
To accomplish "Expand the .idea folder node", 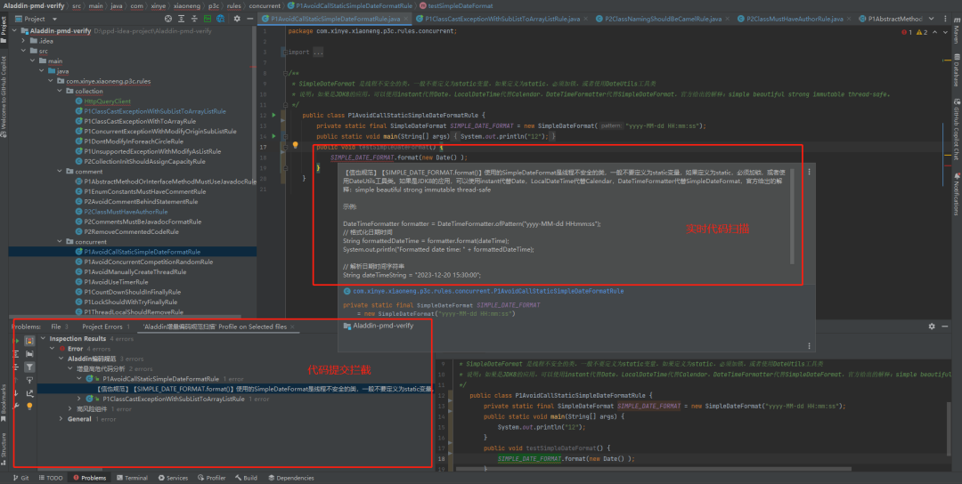I will click(23, 41).
